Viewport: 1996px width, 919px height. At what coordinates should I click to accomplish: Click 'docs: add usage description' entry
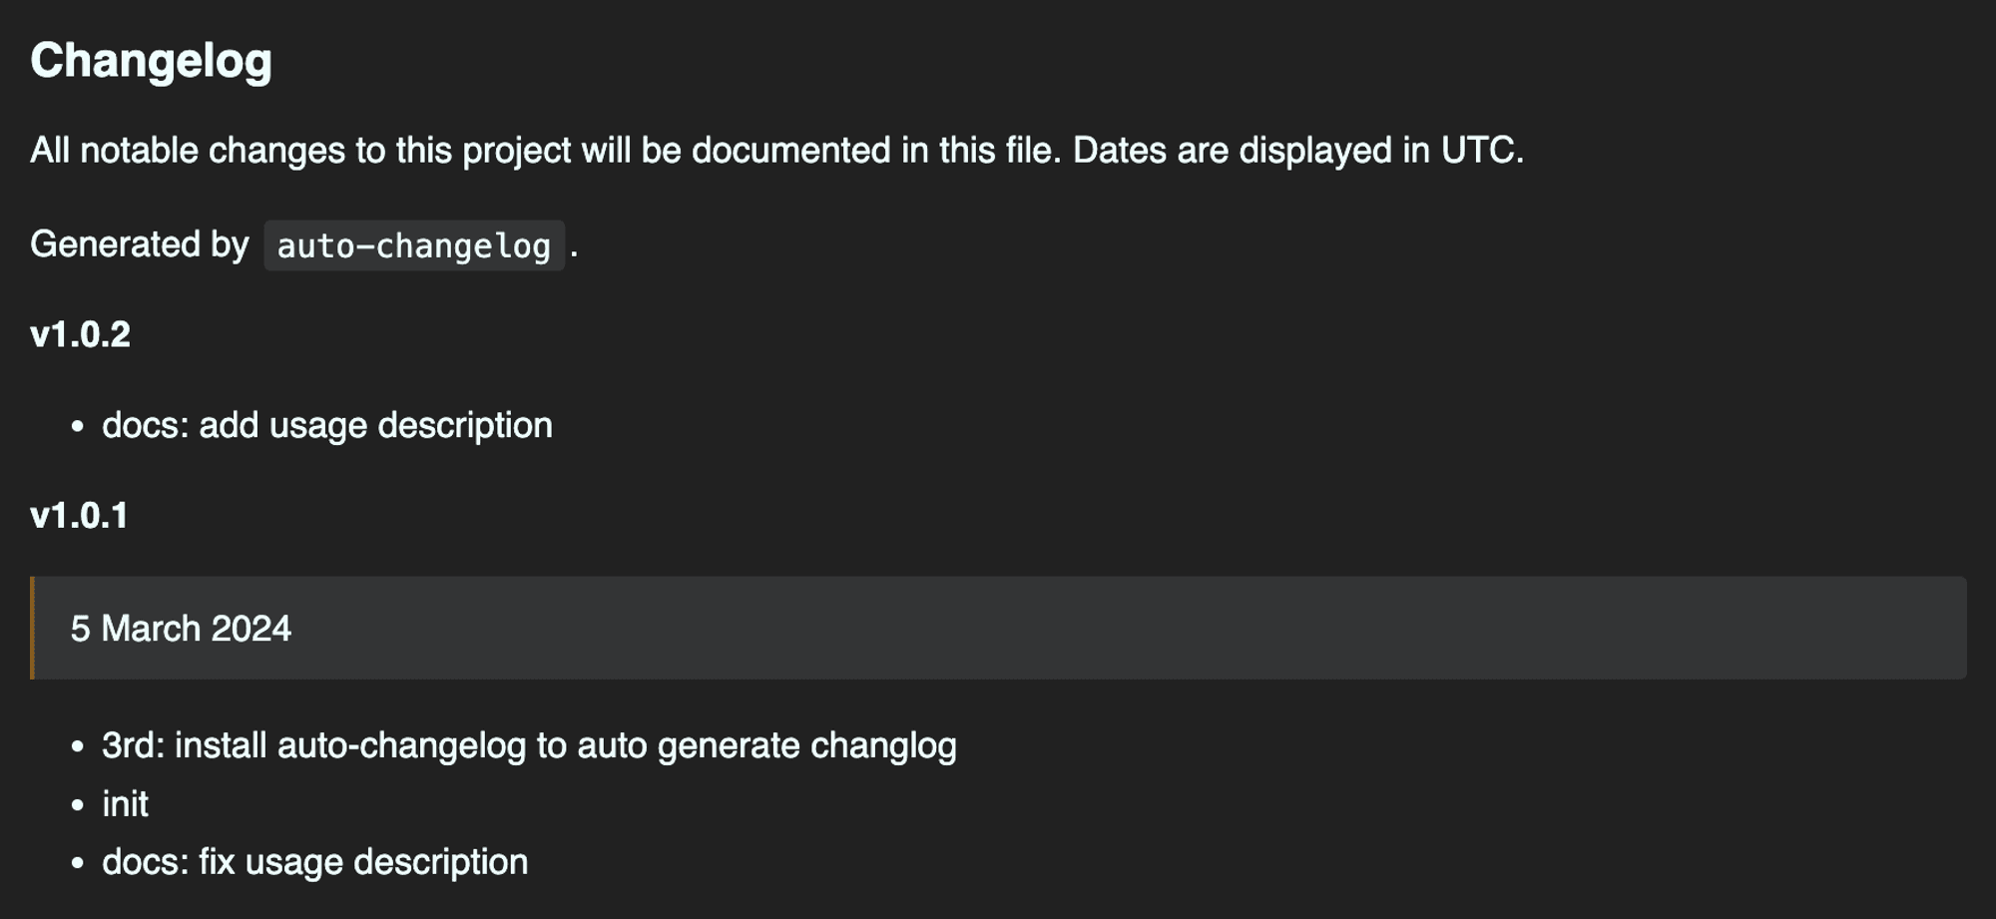click(327, 425)
